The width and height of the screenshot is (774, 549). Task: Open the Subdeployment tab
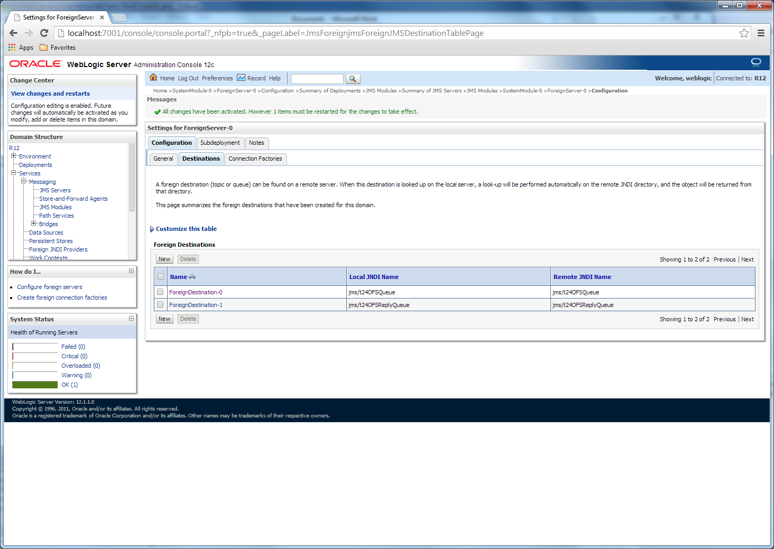pyautogui.click(x=220, y=143)
